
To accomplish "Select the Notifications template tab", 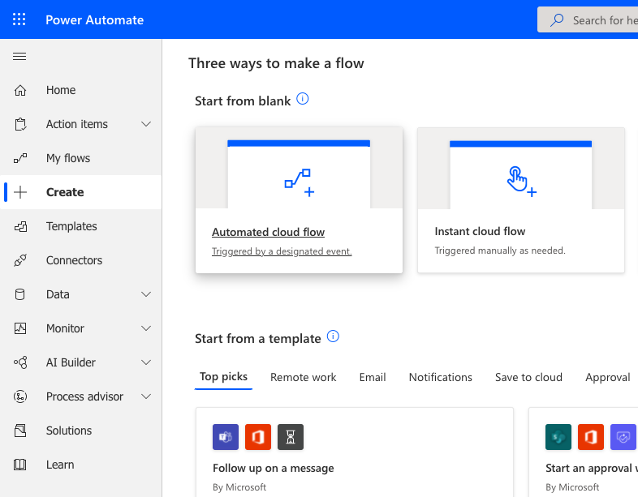I will coord(440,377).
